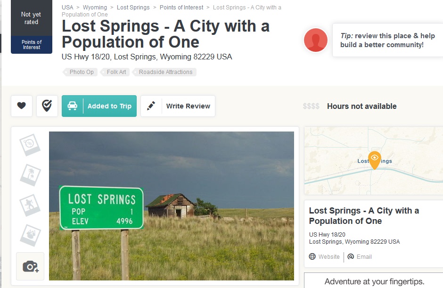Click the pencil icon for Write Review

[x=151, y=106]
